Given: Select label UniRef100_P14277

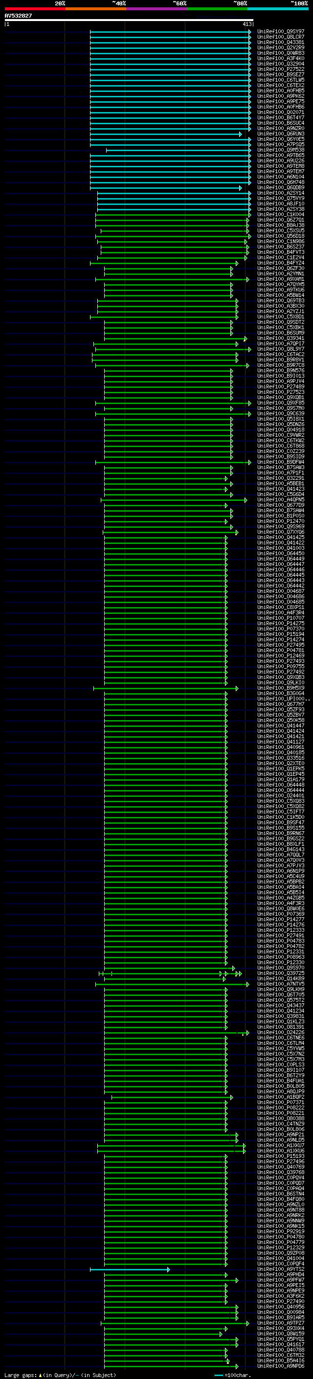Looking at the screenshot, I should point(281,919).
